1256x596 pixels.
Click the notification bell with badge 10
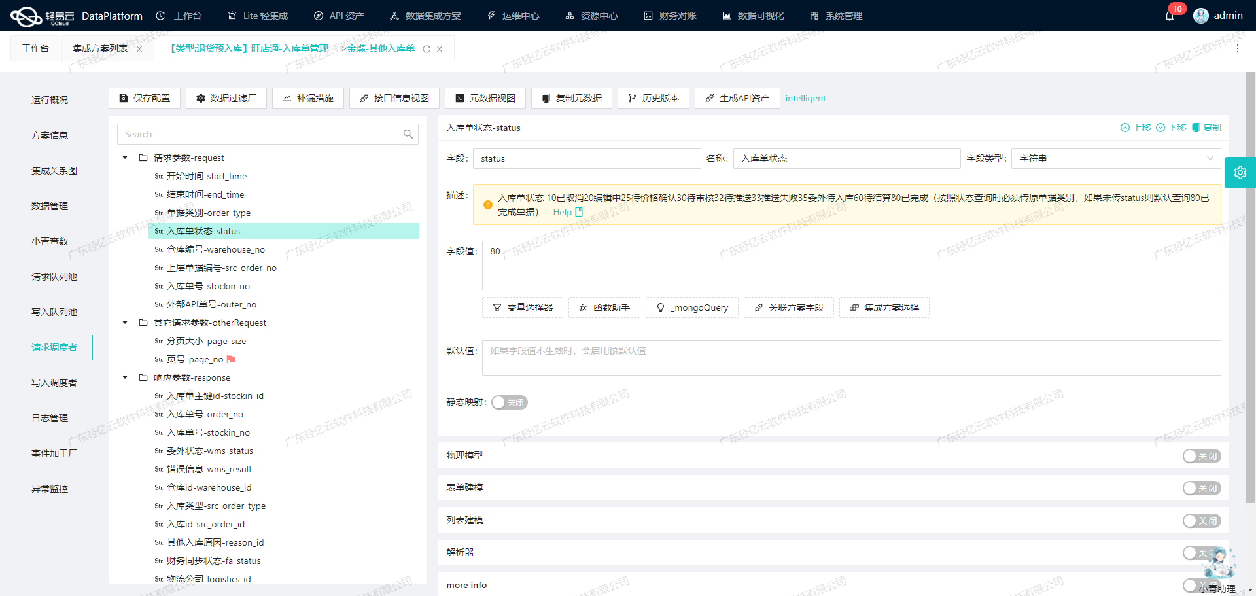click(1170, 15)
